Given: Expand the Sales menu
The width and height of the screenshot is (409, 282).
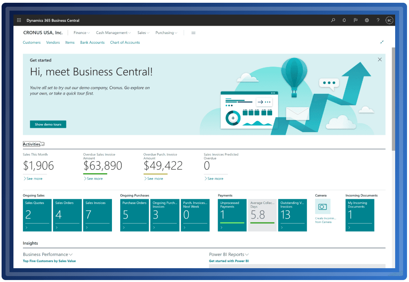Looking at the screenshot, I should pyautogui.click(x=143, y=33).
